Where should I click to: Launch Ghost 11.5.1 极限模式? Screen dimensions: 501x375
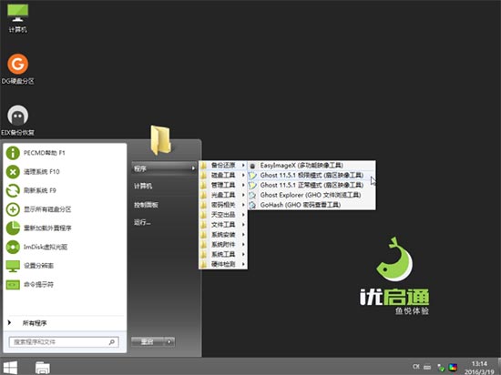(312, 176)
